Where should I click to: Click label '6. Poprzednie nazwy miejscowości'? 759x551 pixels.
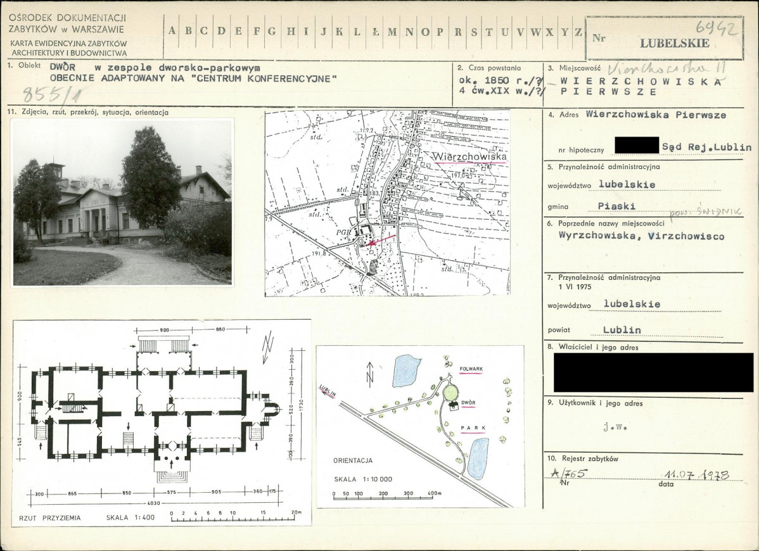click(606, 224)
